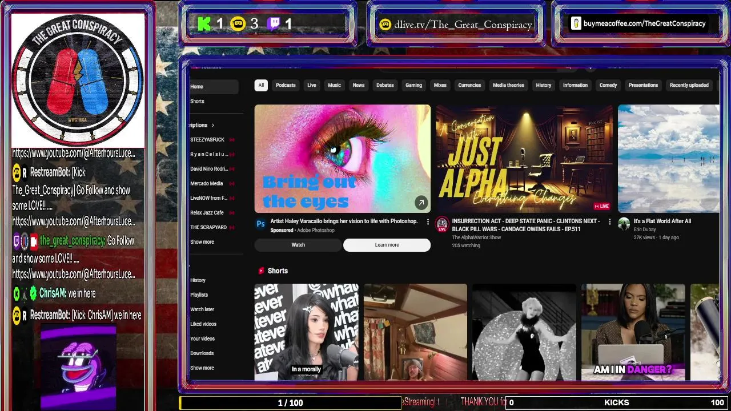Click Eric Dubay channel avatar
The width and height of the screenshot is (731, 411).
[x=624, y=224]
